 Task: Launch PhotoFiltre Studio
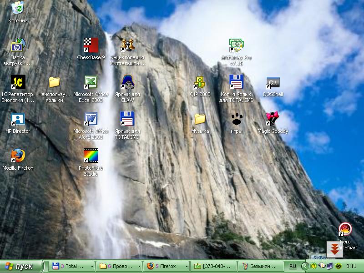(91, 155)
